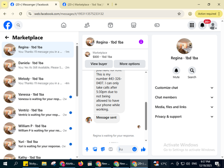Open Melody 1bd 1ba conversation
The image size is (224, 168).
tap(38, 81)
